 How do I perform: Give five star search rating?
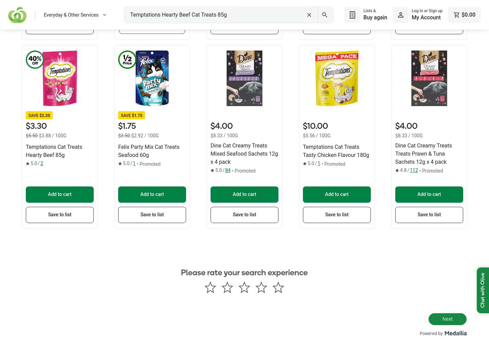278,287
